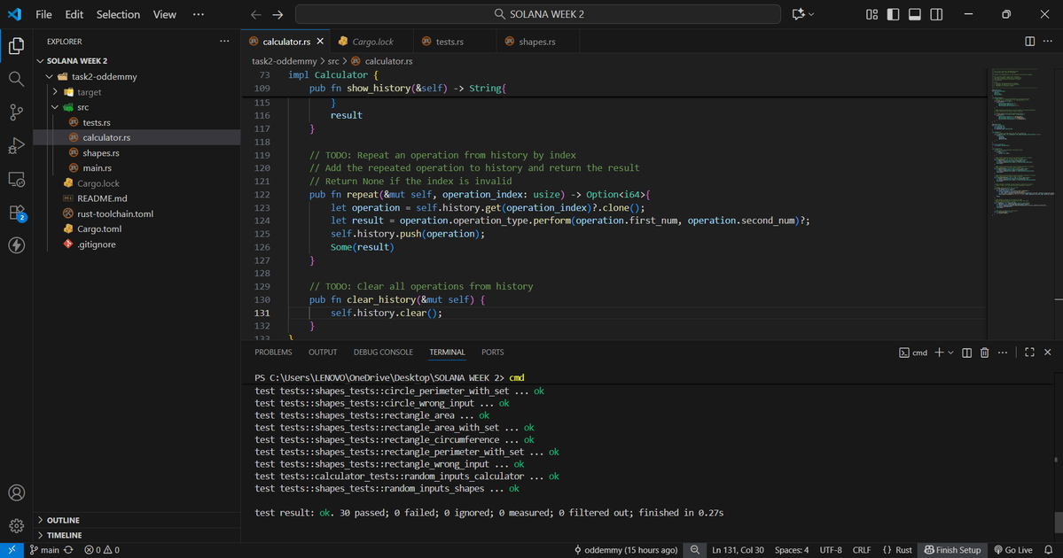Maximize the terminal panel size
This screenshot has height=558, width=1063.
(1030, 353)
